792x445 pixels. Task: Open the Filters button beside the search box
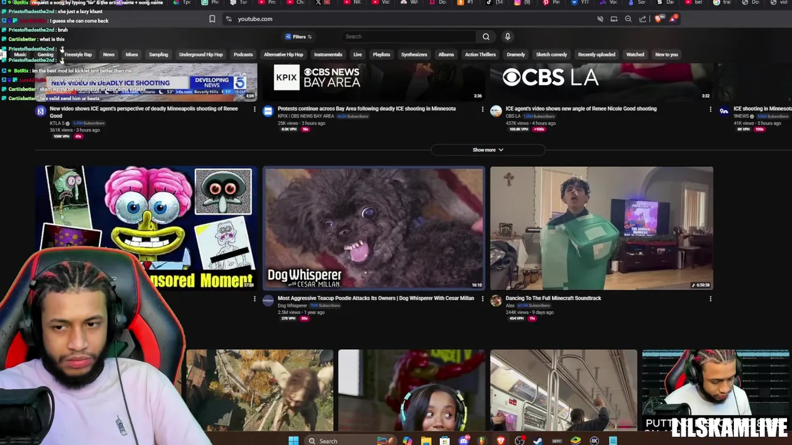[298, 36]
